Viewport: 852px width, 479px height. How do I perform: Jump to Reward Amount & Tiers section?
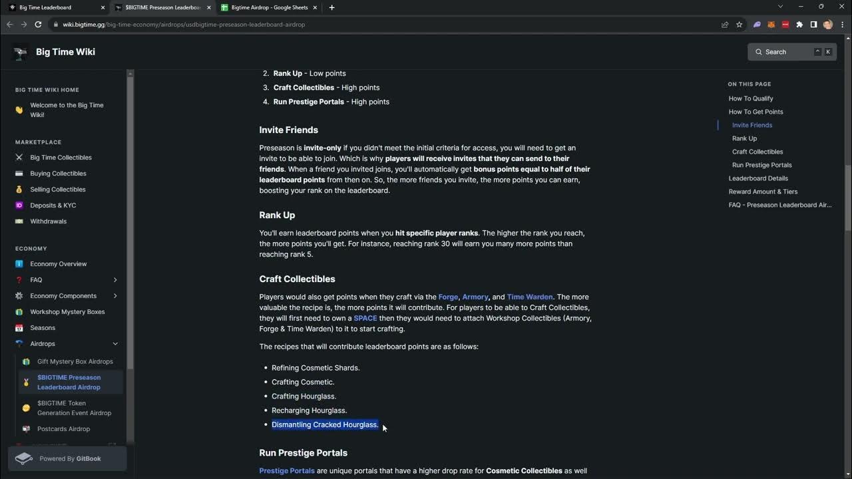[763, 192]
